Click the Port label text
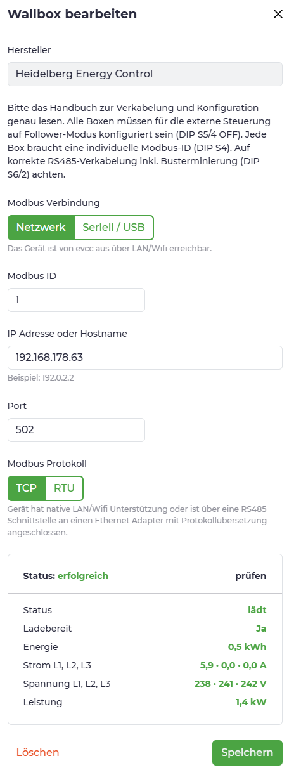The width and height of the screenshot is (301, 782). click(17, 406)
